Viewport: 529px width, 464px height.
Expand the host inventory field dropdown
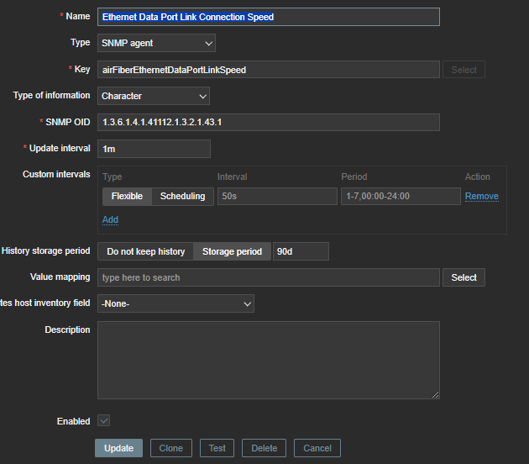click(x=175, y=303)
